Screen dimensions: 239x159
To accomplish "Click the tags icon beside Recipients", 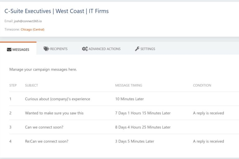I will 46,49.
